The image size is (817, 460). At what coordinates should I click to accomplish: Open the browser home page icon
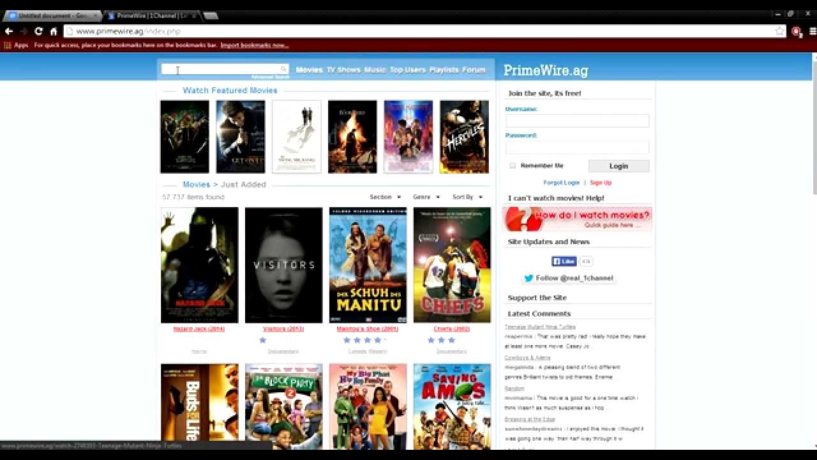pos(54,31)
